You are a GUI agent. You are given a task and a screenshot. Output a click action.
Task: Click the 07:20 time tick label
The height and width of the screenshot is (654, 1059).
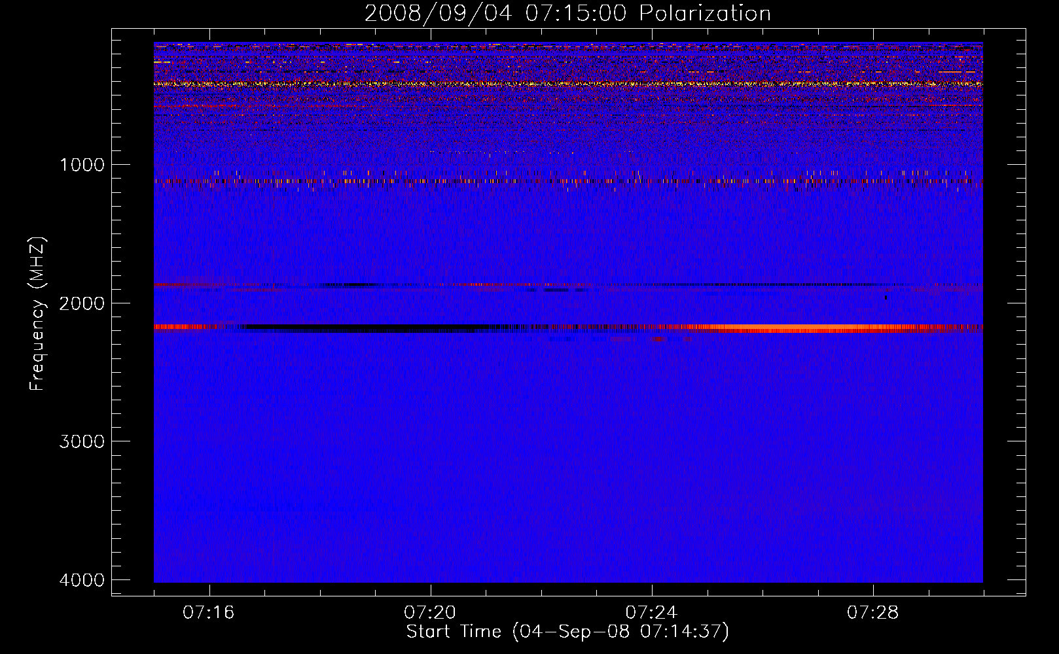tap(430, 613)
